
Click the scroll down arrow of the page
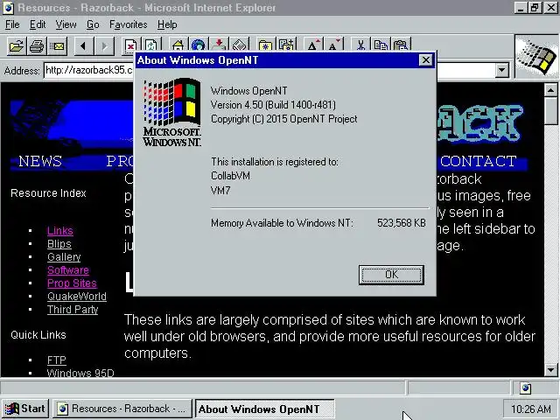tap(550, 370)
